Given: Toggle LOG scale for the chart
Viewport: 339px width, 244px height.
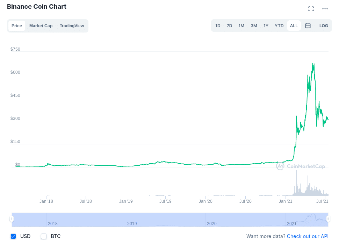Looking at the screenshot, I should (x=323, y=26).
